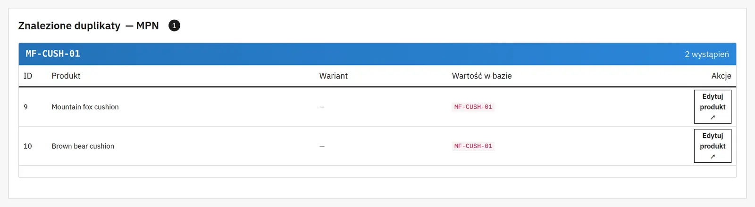Click the 2 wystąpień count label
This screenshot has width=755, height=207.
coord(707,54)
